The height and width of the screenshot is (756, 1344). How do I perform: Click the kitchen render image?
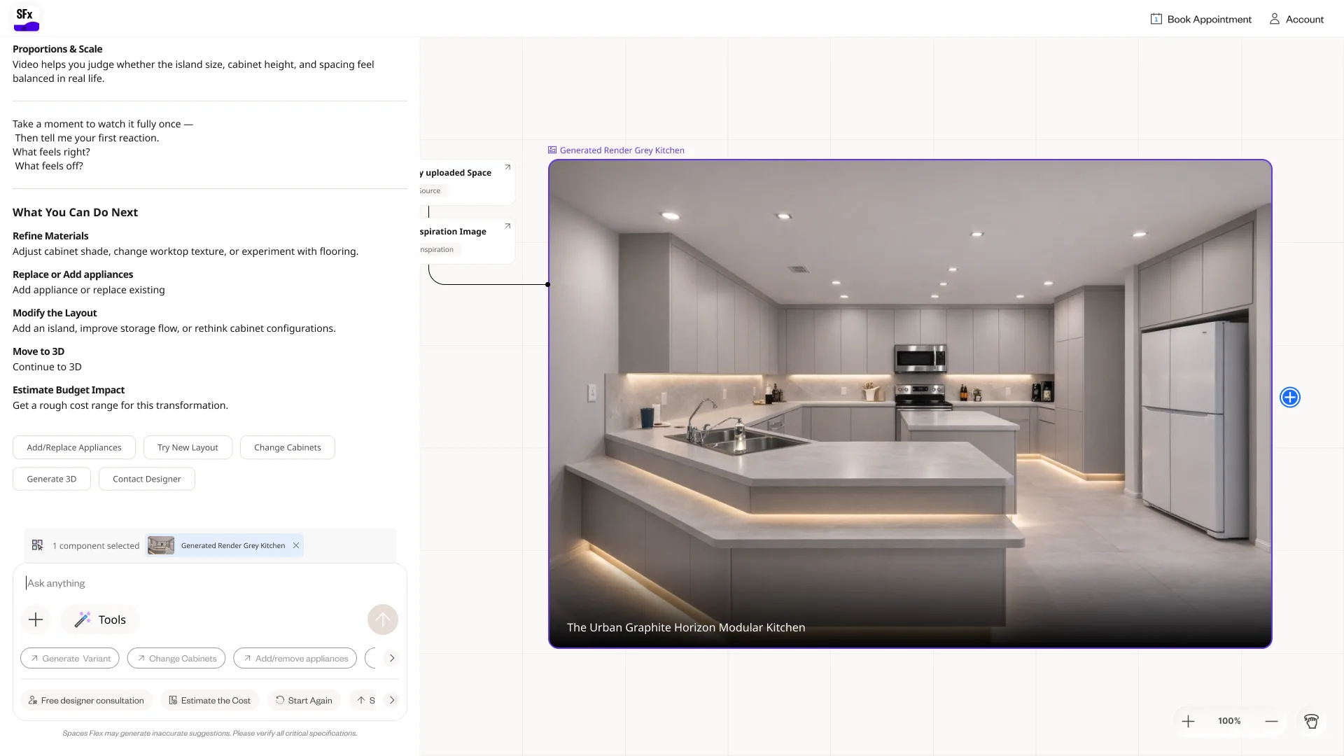910,404
